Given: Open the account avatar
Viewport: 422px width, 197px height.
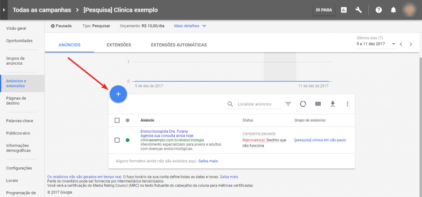Looking at the screenshot, I should pos(409,10).
